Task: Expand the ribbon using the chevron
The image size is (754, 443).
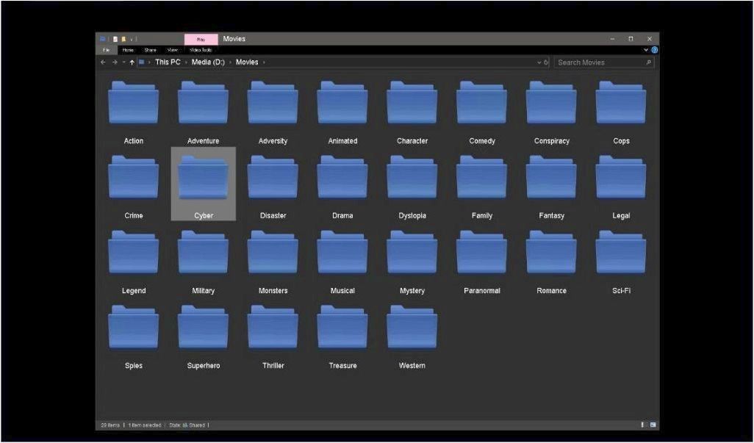Action: [646, 50]
